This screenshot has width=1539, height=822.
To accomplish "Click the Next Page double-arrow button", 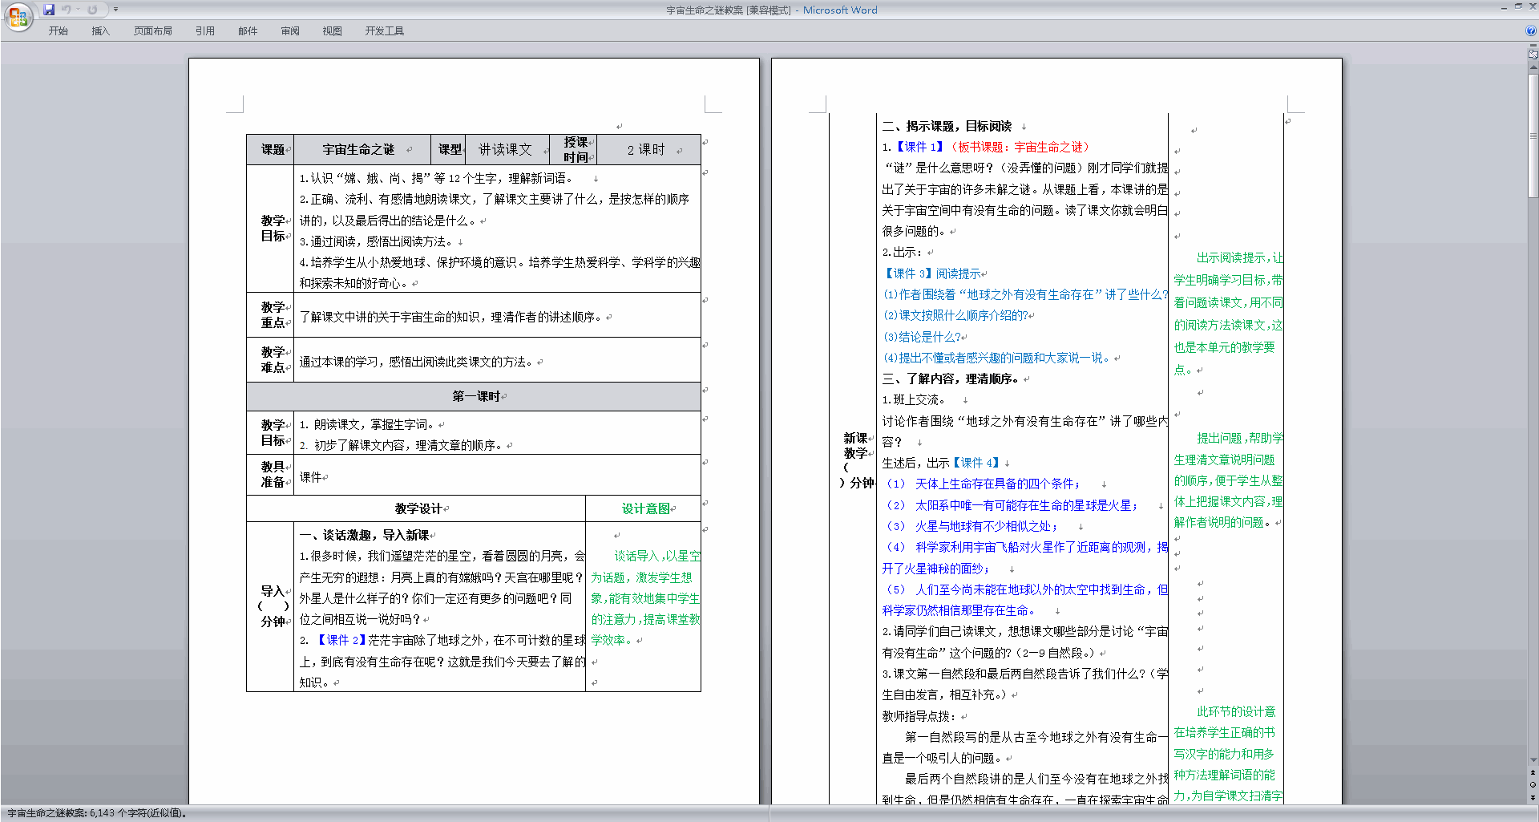I will coord(1533,797).
